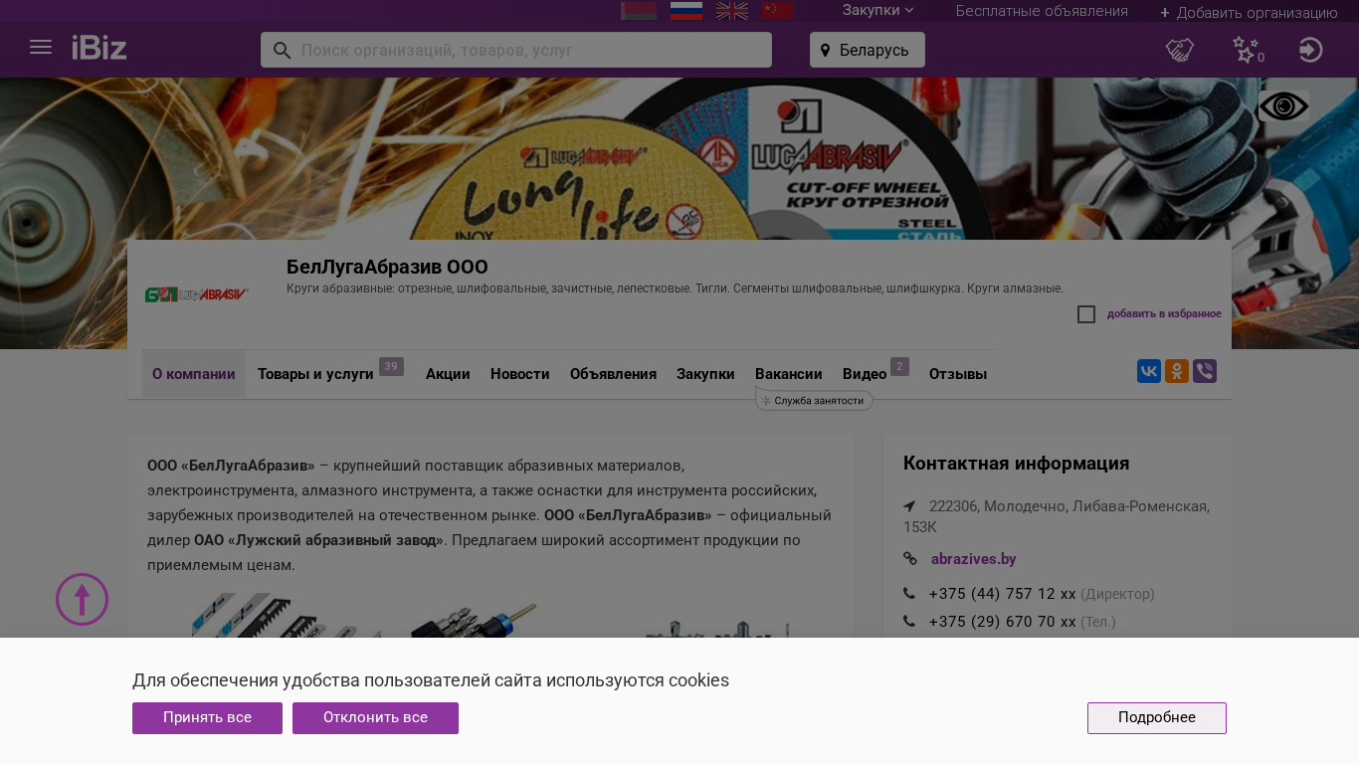1359x764 pixels.
Task: Share the company on Odnoklassniki
Action: 1177,371
